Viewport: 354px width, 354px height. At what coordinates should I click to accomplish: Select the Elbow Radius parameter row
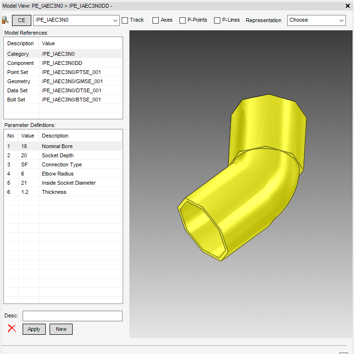(x=57, y=174)
